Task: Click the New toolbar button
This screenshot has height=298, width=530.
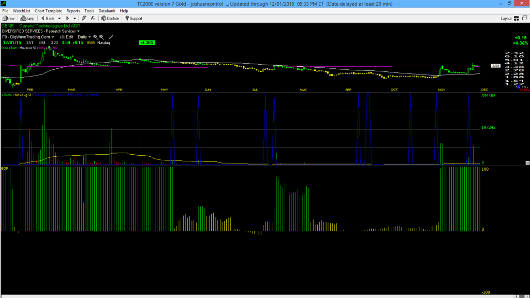Action: [x=8, y=19]
